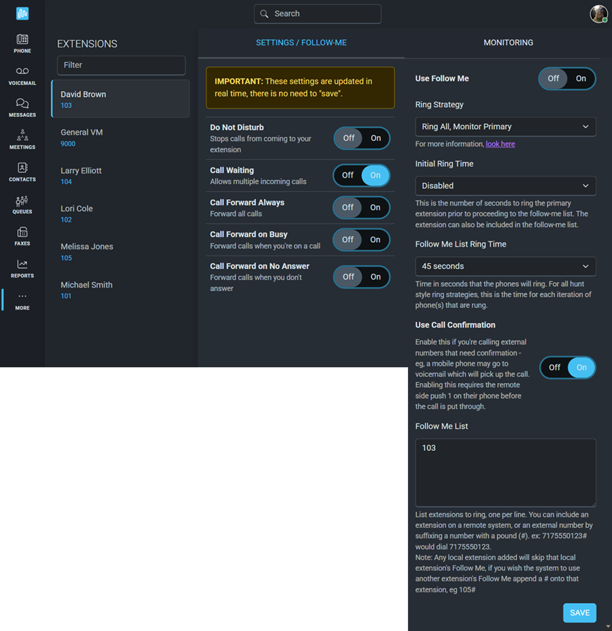Toggle the Call Waiting switch
This screenshot has height=631, width=612.
click(362, 175)
